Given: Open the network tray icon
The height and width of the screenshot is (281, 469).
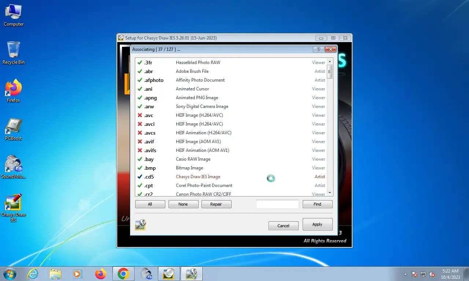Looking at the screenshot, I should tap(423, 274).
